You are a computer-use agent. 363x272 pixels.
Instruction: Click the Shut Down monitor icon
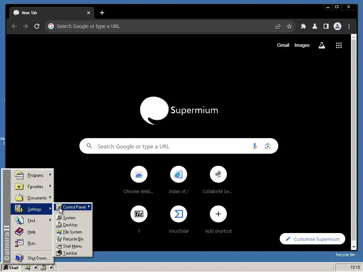(19, 258)
